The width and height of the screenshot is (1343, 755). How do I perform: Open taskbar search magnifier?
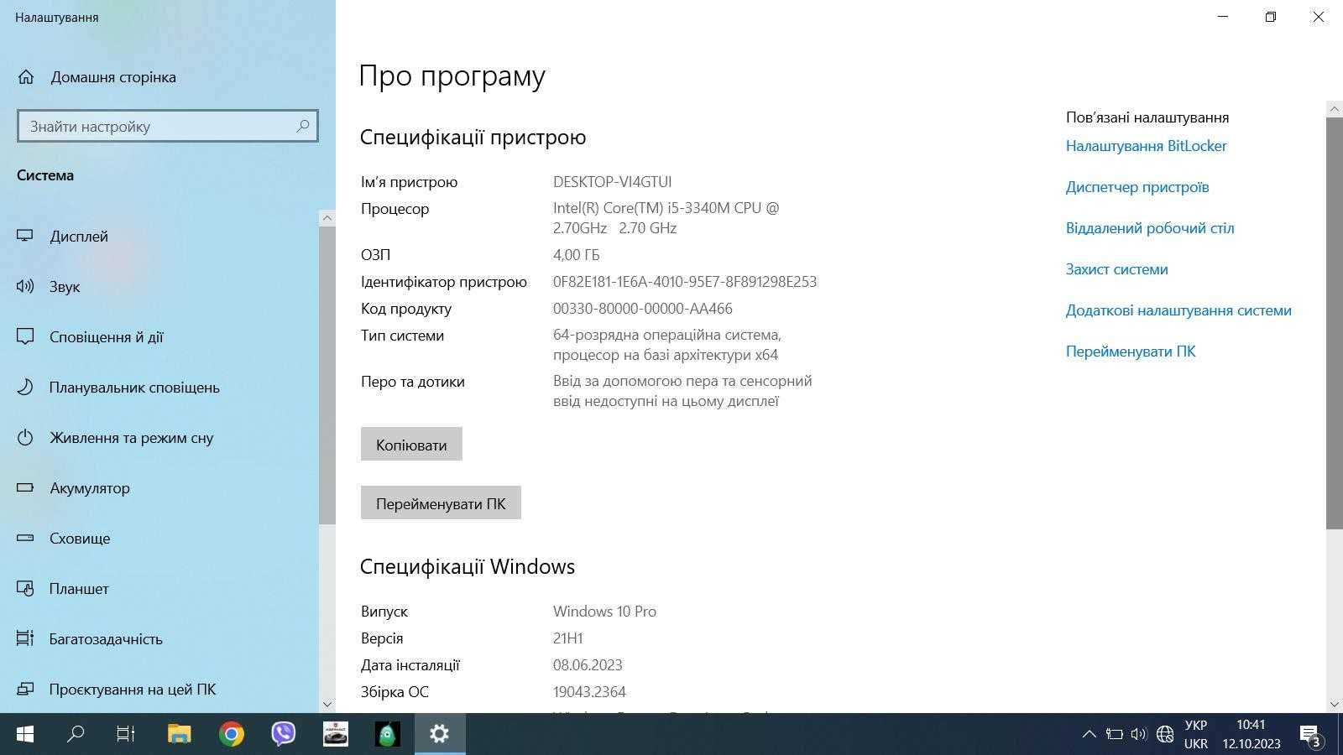coord(76,734)
